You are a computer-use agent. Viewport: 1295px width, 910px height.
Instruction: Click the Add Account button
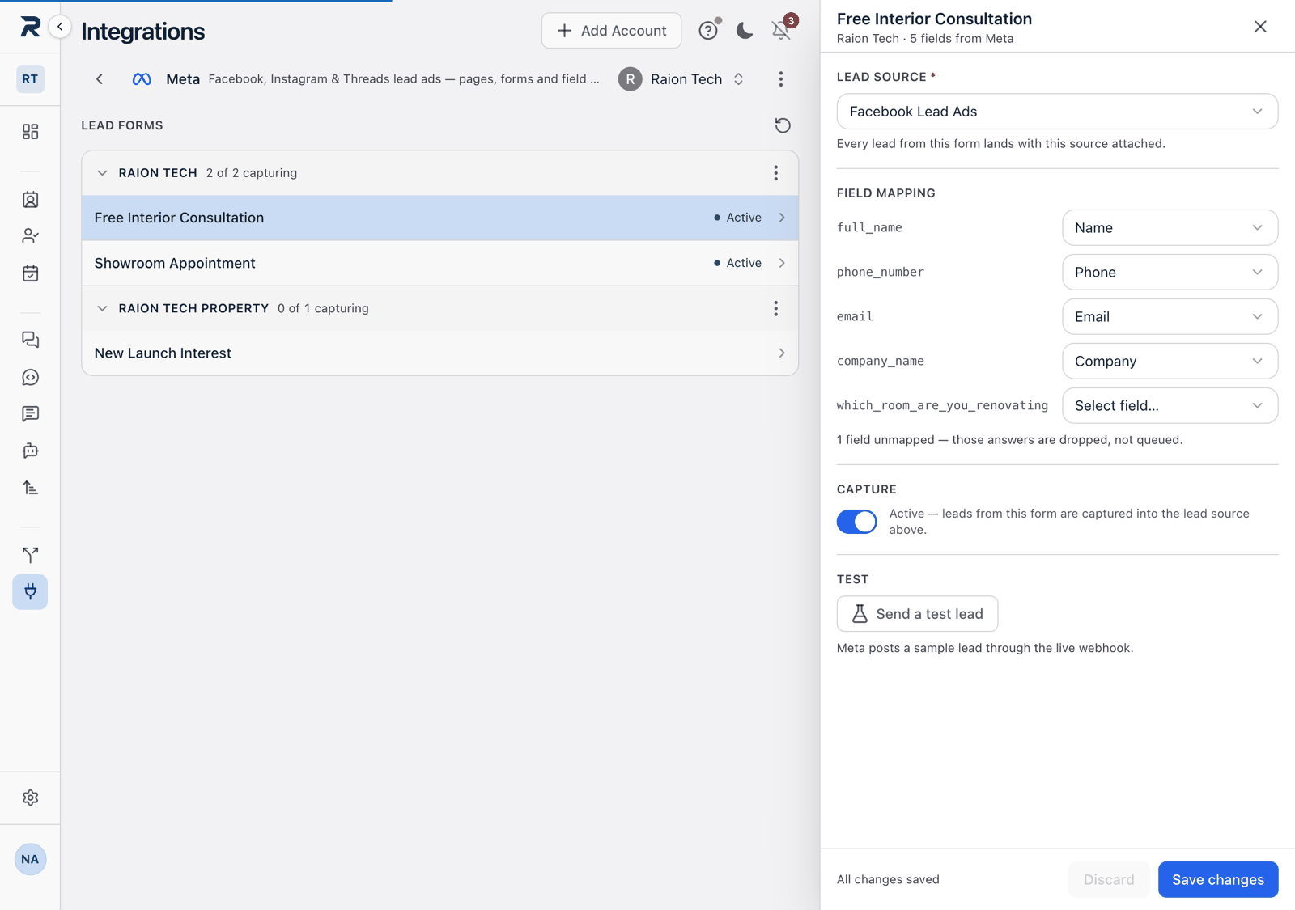611,30
